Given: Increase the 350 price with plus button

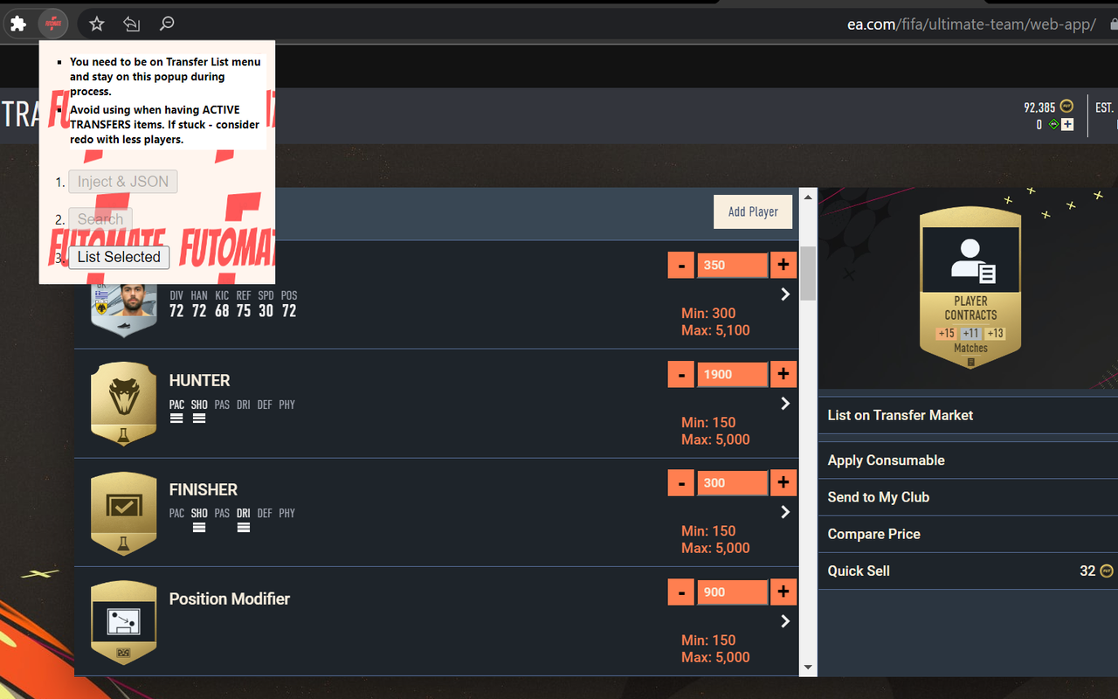Looking at the screenshot, I should point(783,265).
